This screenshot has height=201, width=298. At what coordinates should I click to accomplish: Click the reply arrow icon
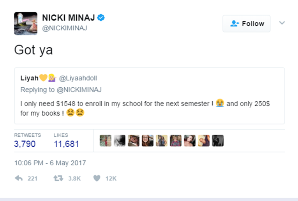click(19, 178)
